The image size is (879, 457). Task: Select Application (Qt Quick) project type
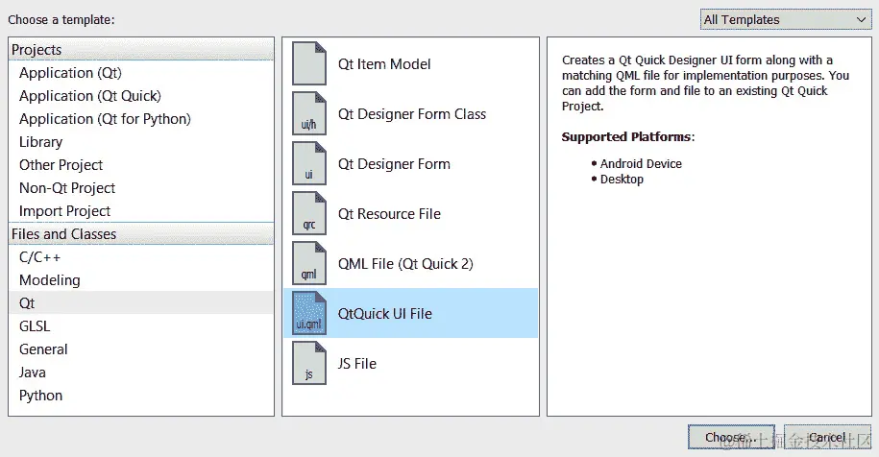tap(141, 96)
